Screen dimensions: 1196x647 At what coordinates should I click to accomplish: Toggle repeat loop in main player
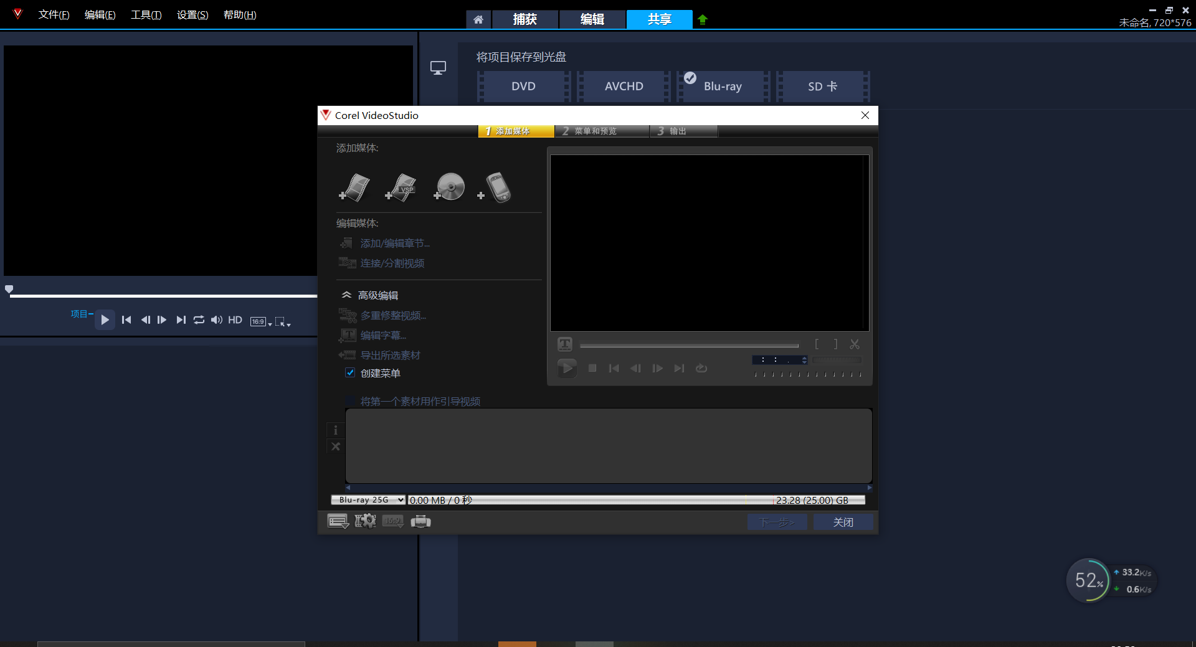[199, 319]
